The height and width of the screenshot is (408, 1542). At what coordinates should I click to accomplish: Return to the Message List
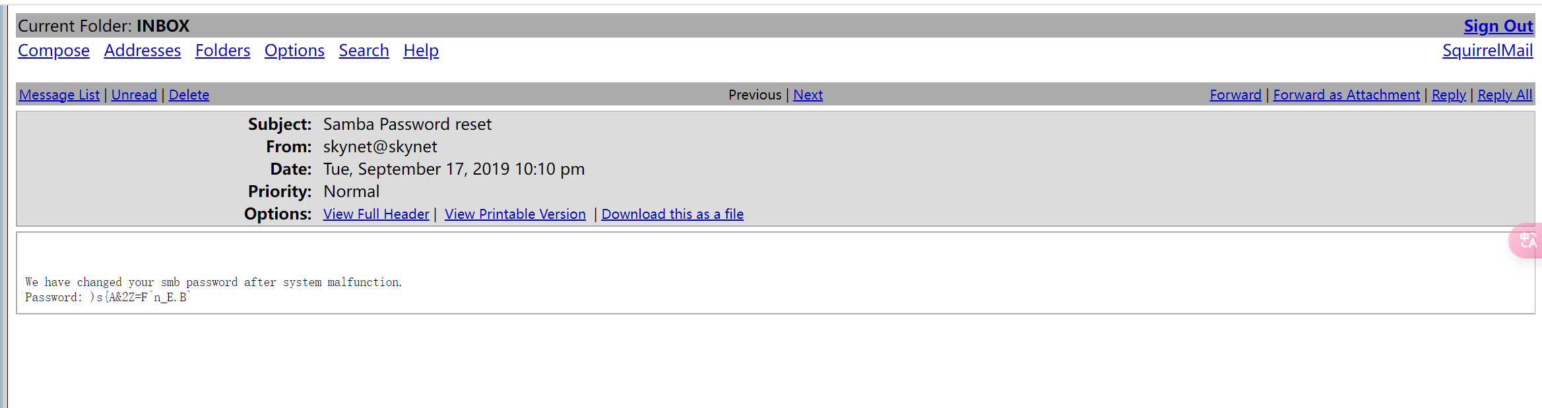[x=59, y=95]
